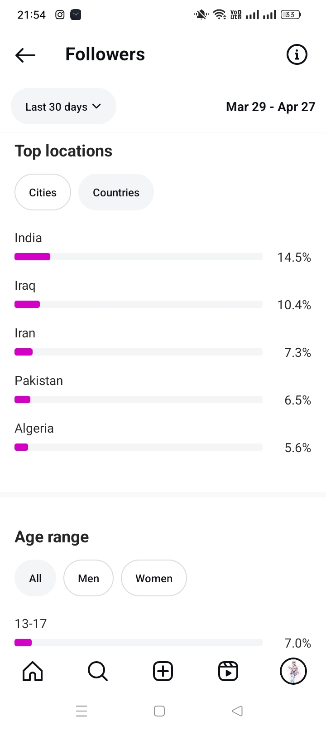This screenshot has height=731, width=326.
Task: Open the followers info icon
Action: (297, 55)
